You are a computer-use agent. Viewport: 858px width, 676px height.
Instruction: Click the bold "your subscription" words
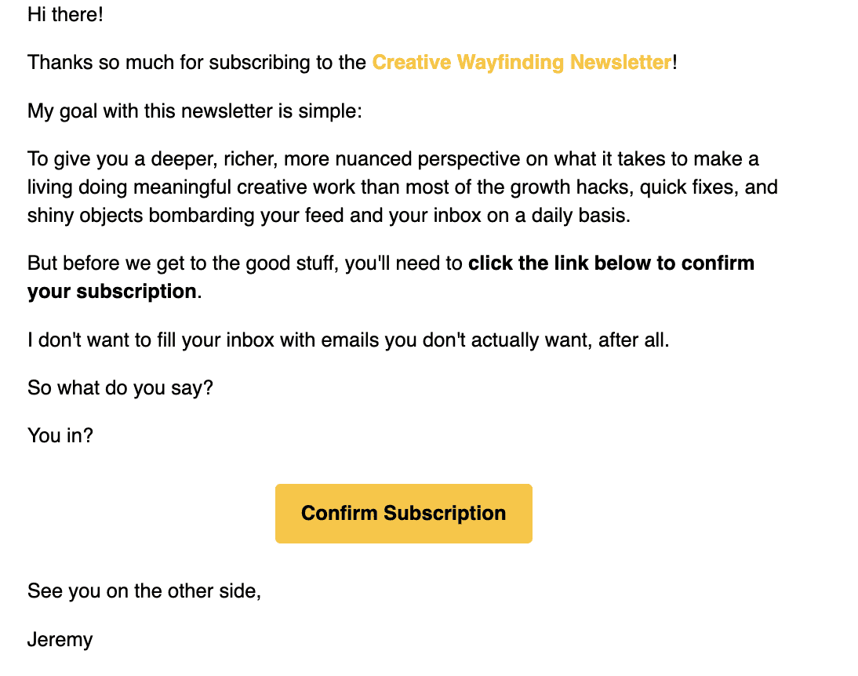(111, 292)
